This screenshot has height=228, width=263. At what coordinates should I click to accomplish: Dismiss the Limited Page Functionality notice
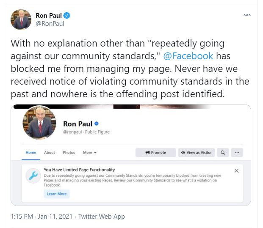(x=236, y=171)
